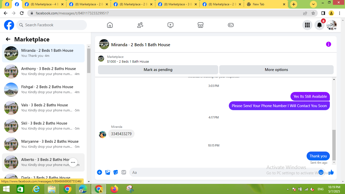
Task: Open File Explorer from taskbar
Action: pyautogui.click(x=52, y=189)
